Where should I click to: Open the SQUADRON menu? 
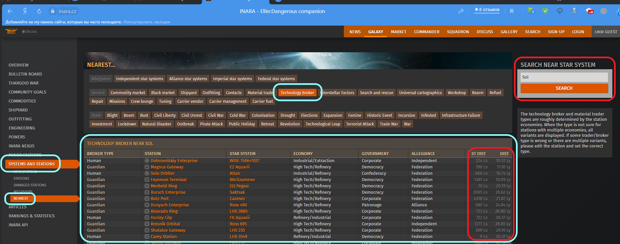coord(458,32)
